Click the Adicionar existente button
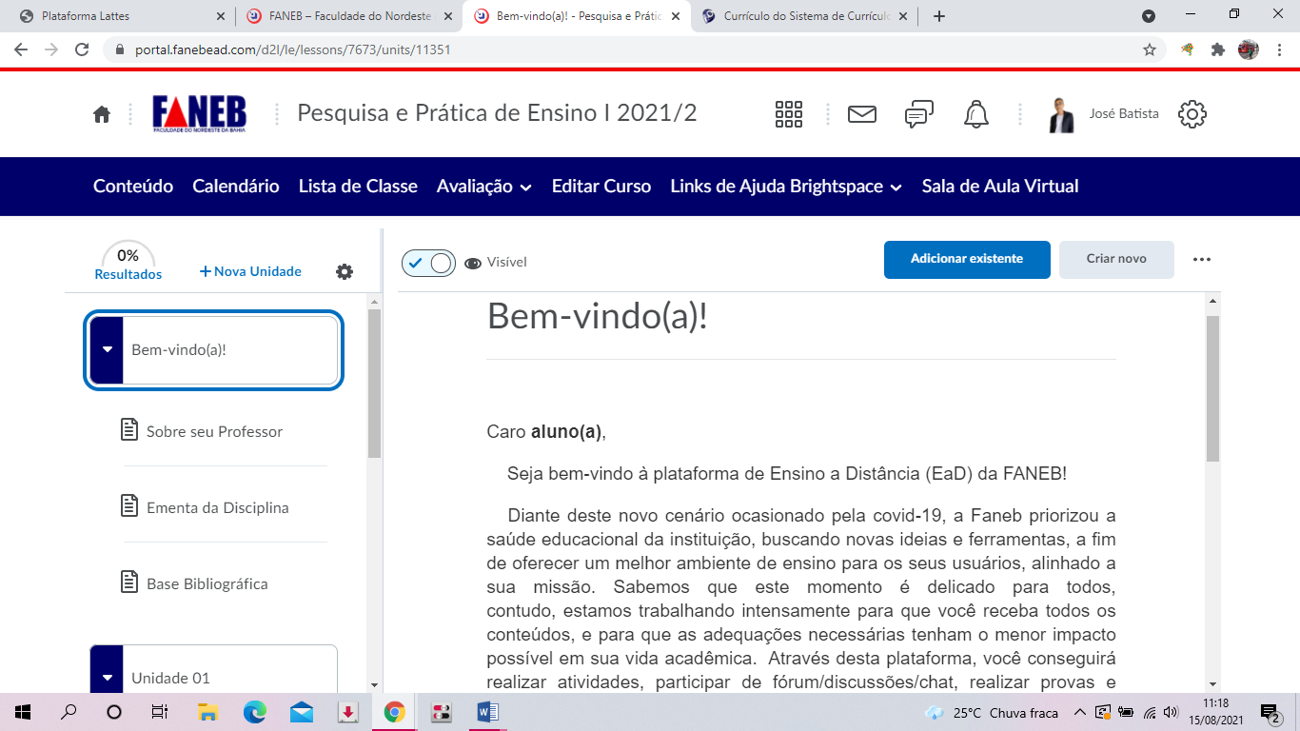Screen dimensions: 1300x731 tap(967, 259)
